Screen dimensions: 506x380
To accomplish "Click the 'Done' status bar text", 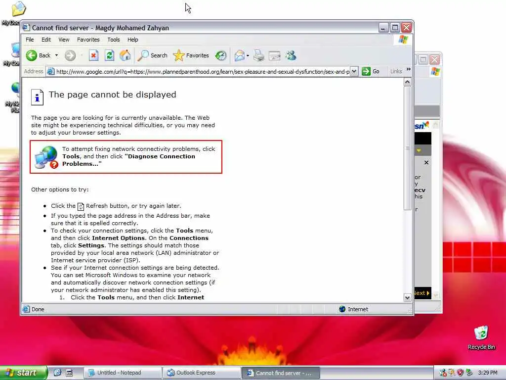I will (x=38, y=309).
